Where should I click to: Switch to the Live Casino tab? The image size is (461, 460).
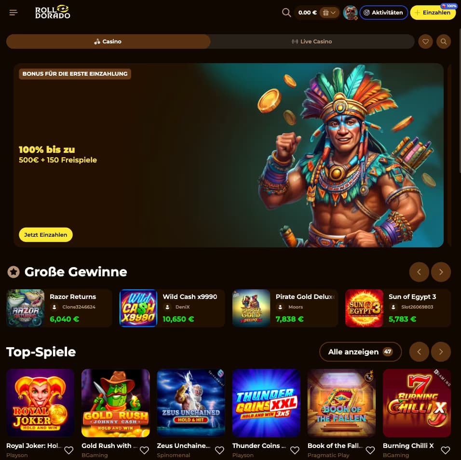[x=312, y=41]
